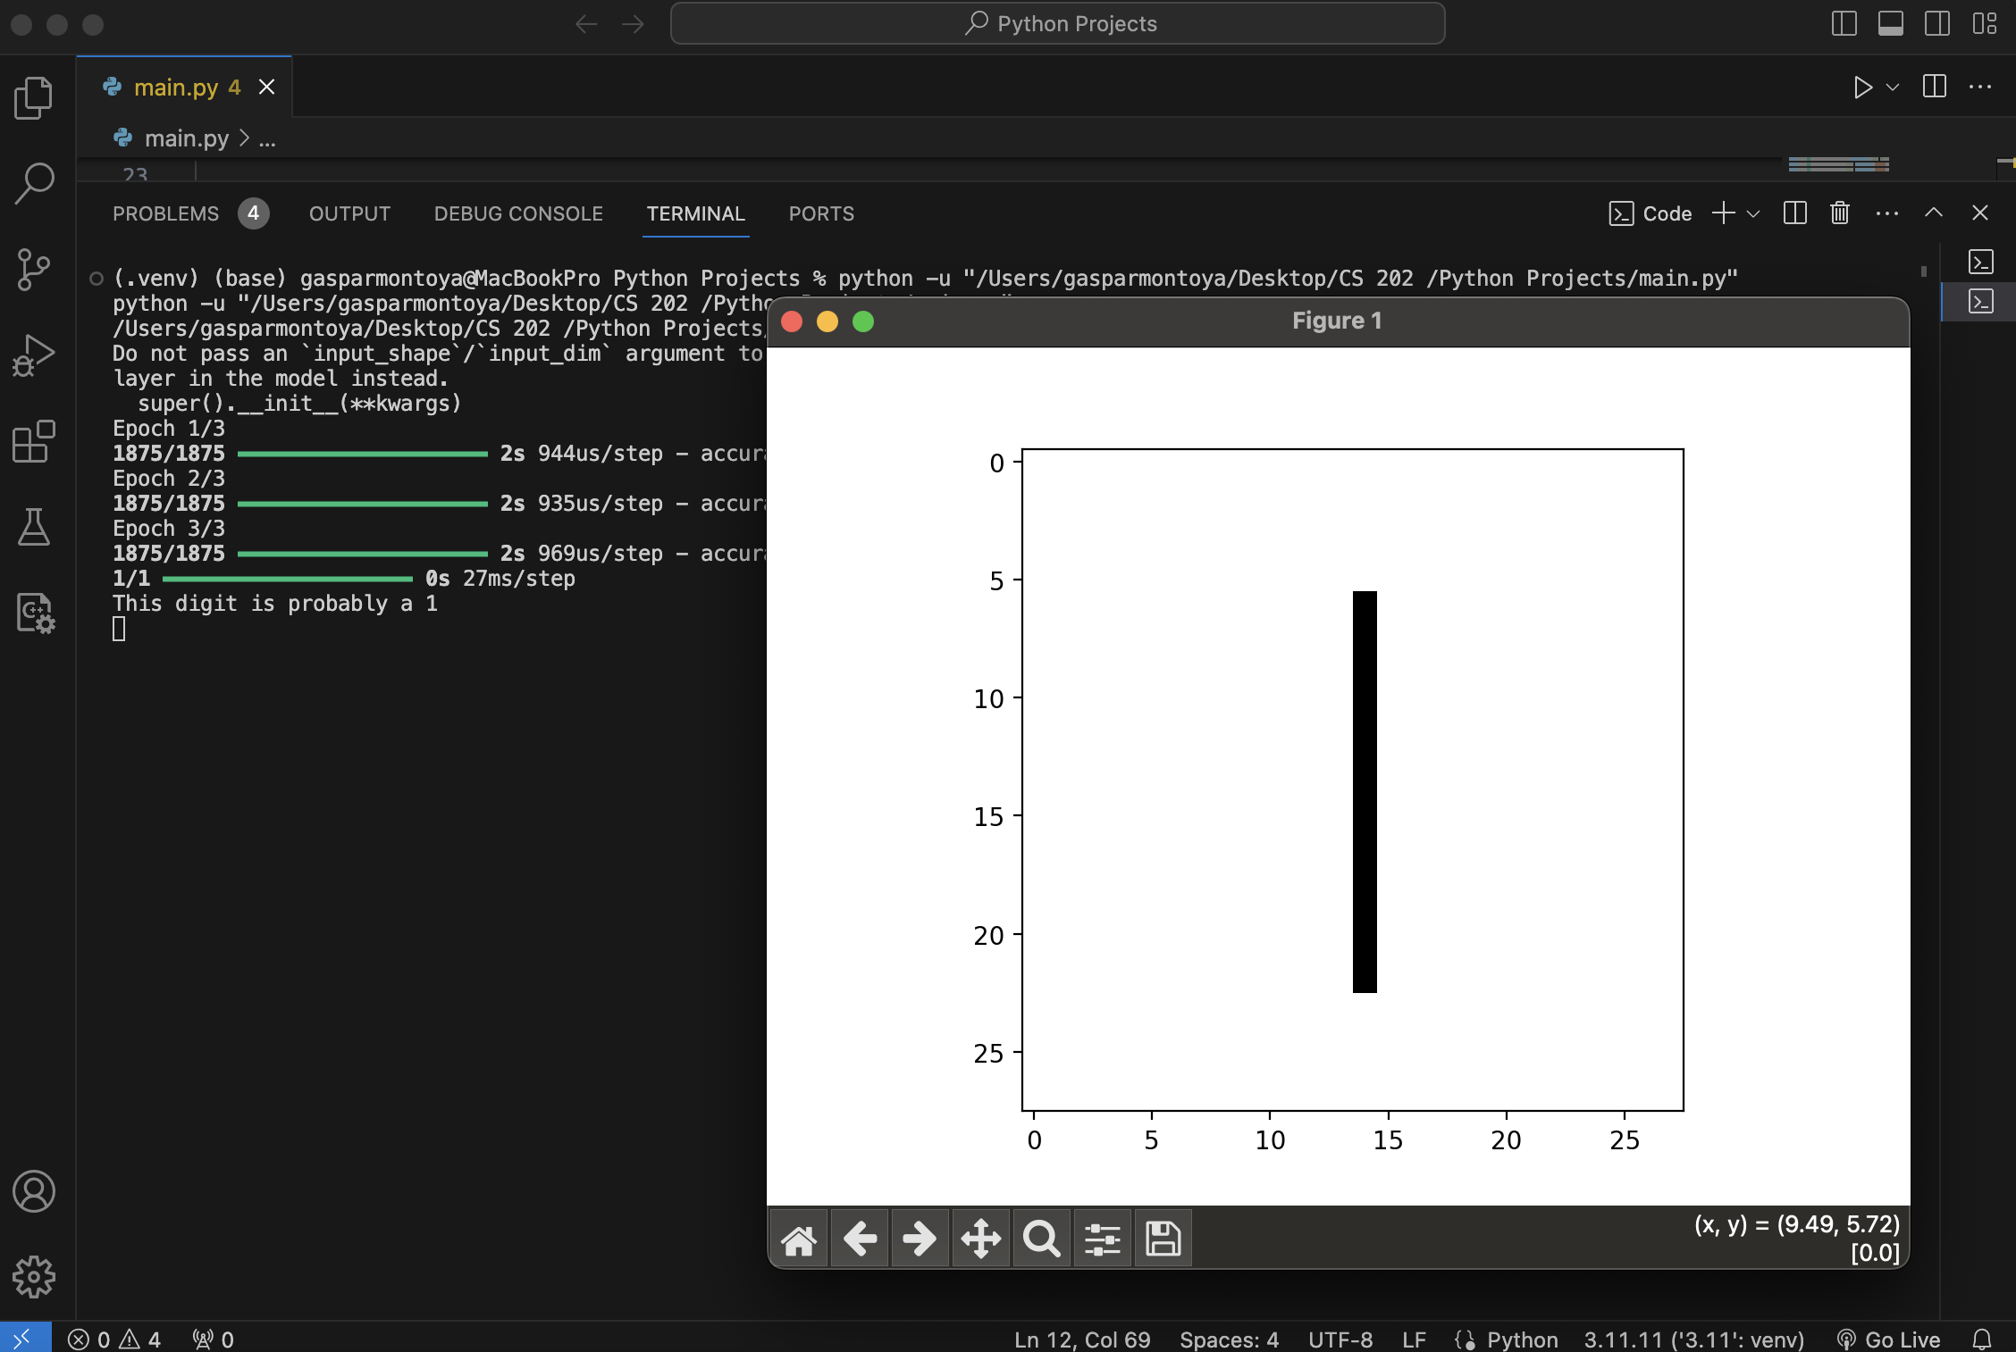
Task: Open the new terminal launch profile dropdown
Action: point(1753,213)
